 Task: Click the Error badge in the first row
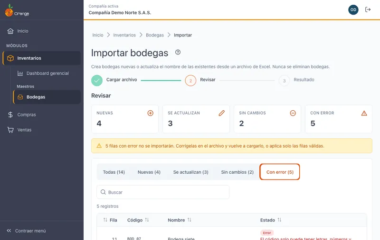267,233
